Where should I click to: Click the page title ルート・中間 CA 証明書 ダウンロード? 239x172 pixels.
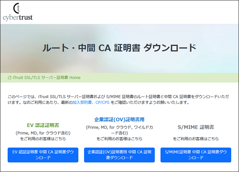click(x=119, y=48)
